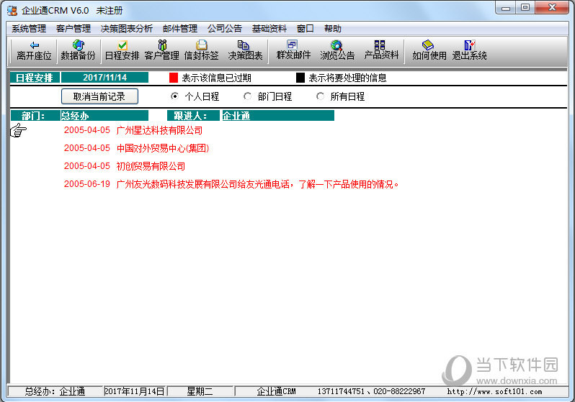This screenshot has height=402, width=575.
Task: Open 客户管理 from the toolbar
Action: coord(161,50)
